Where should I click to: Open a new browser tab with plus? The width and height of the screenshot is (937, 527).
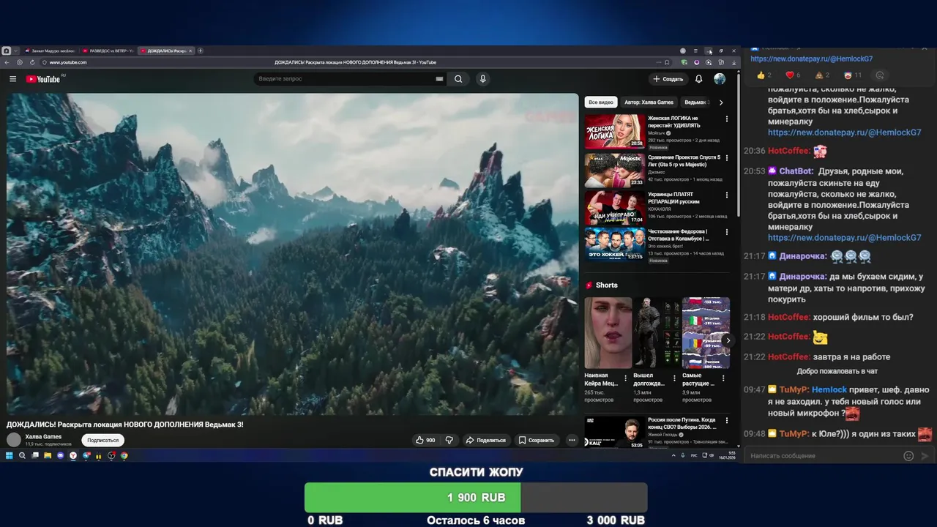click(200, 51)
